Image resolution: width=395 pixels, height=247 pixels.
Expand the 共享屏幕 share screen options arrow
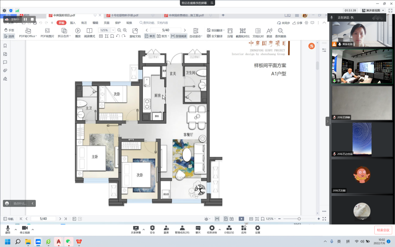tap(143, 229)
